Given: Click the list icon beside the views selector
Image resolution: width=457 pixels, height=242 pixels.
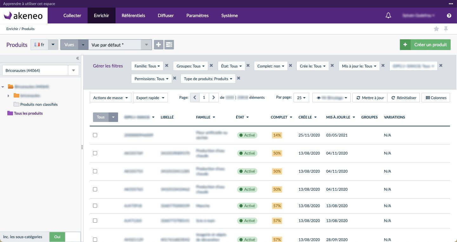Looking at the screenshot, I should point(169,45).
